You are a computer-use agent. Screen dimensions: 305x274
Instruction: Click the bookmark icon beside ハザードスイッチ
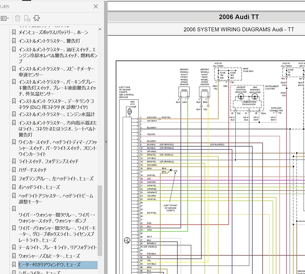(14, 170)
